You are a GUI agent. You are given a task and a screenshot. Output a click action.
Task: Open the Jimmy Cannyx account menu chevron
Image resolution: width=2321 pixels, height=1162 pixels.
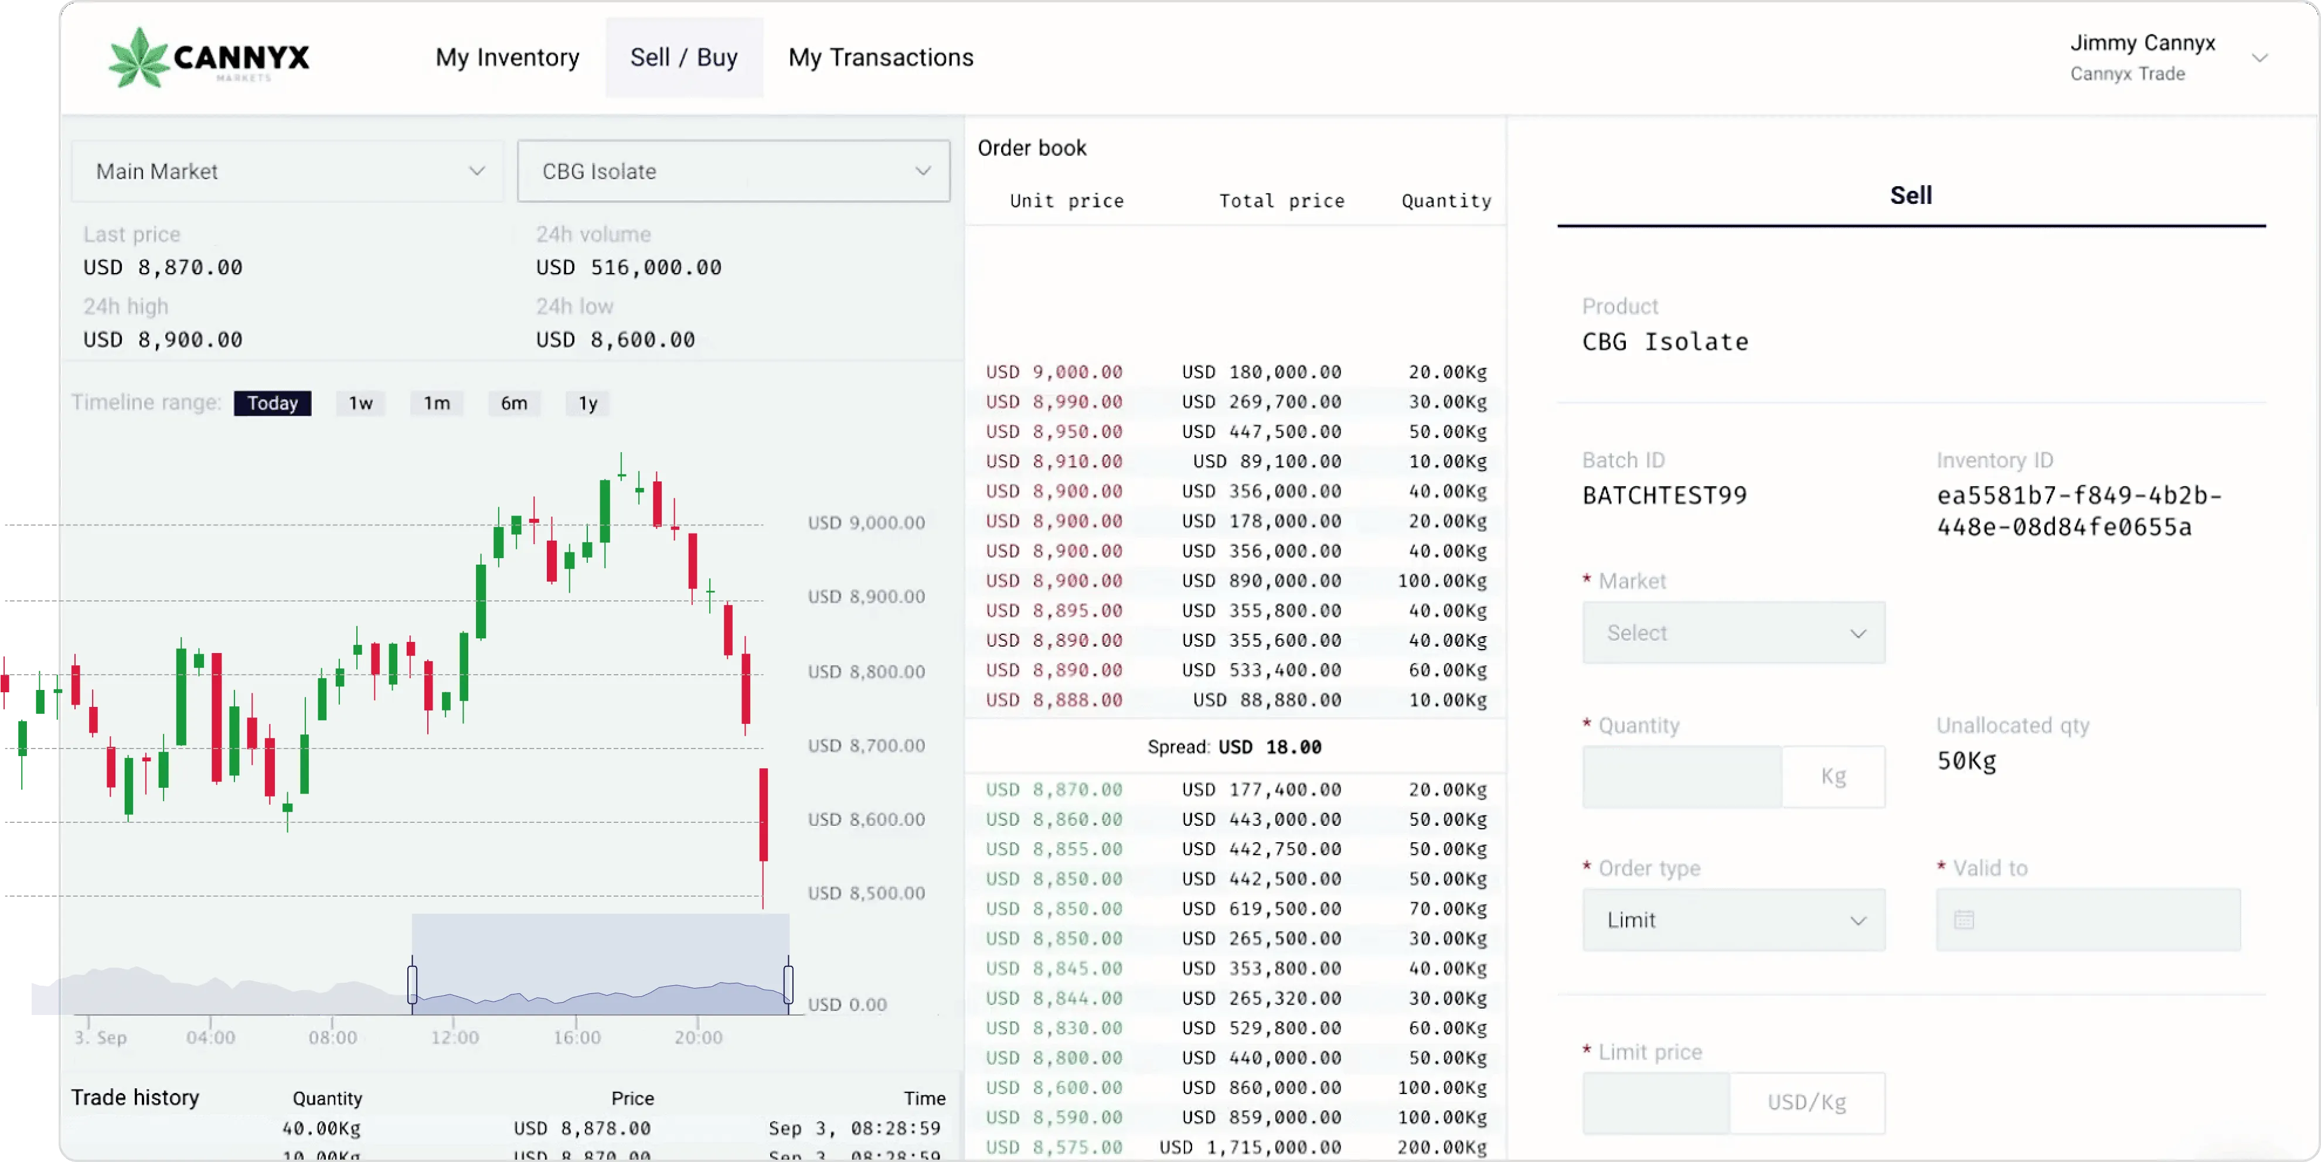click(x=2259, y=57)
